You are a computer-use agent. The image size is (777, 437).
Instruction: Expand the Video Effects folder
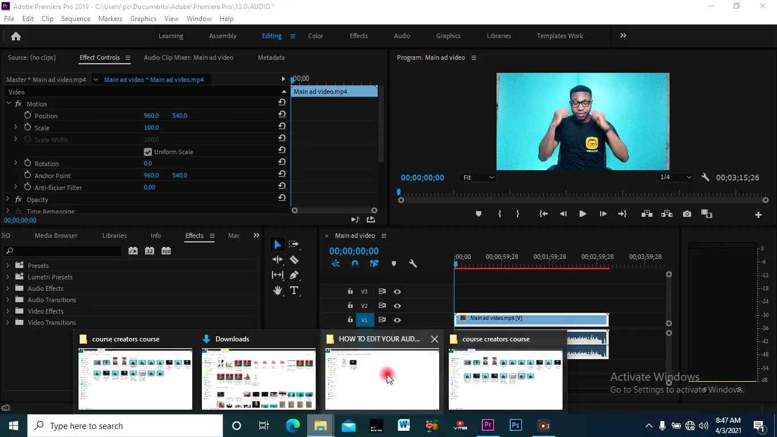[8, 311]
